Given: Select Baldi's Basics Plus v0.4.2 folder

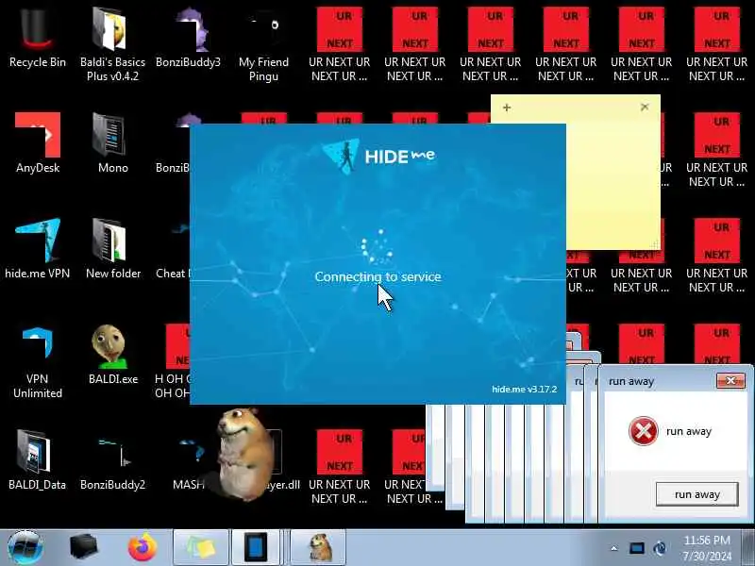Looking at the screenshot, I should tap(112, 43).
